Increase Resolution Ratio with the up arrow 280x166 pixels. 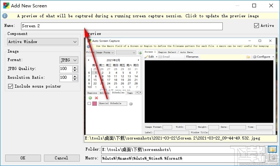75,76
